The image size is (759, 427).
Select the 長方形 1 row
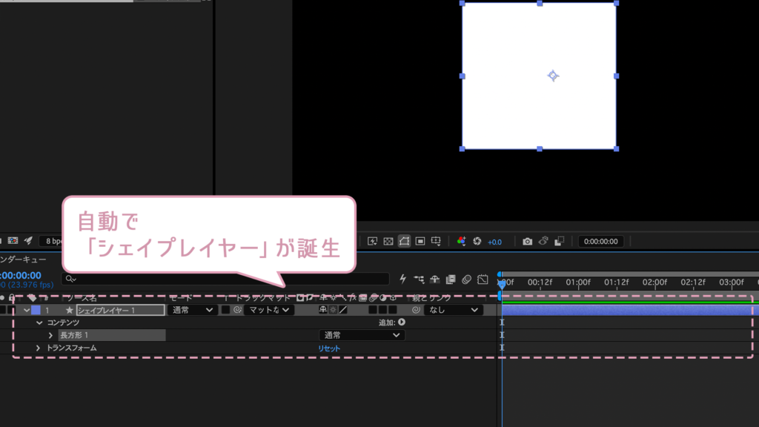[x=111, y=335]
